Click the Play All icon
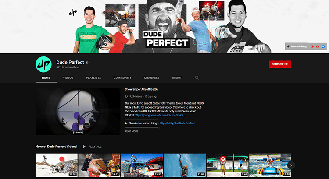329x179 pixels. click(84, 147)
